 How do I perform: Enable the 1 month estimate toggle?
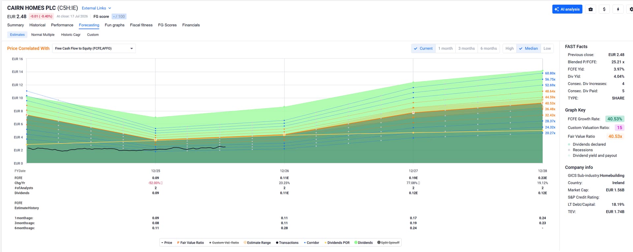tap(445, 48)
